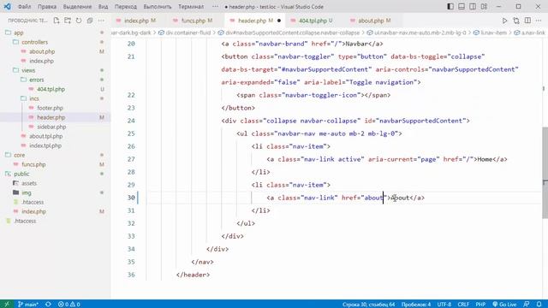Image resolution: width=548 pixels, height=308 pixels.
Task: Click div.container-fluid breadcrumb
Action: click(x=188, y=33)
